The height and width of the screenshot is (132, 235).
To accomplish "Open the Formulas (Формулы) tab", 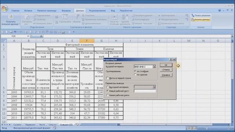I will 66,11.
